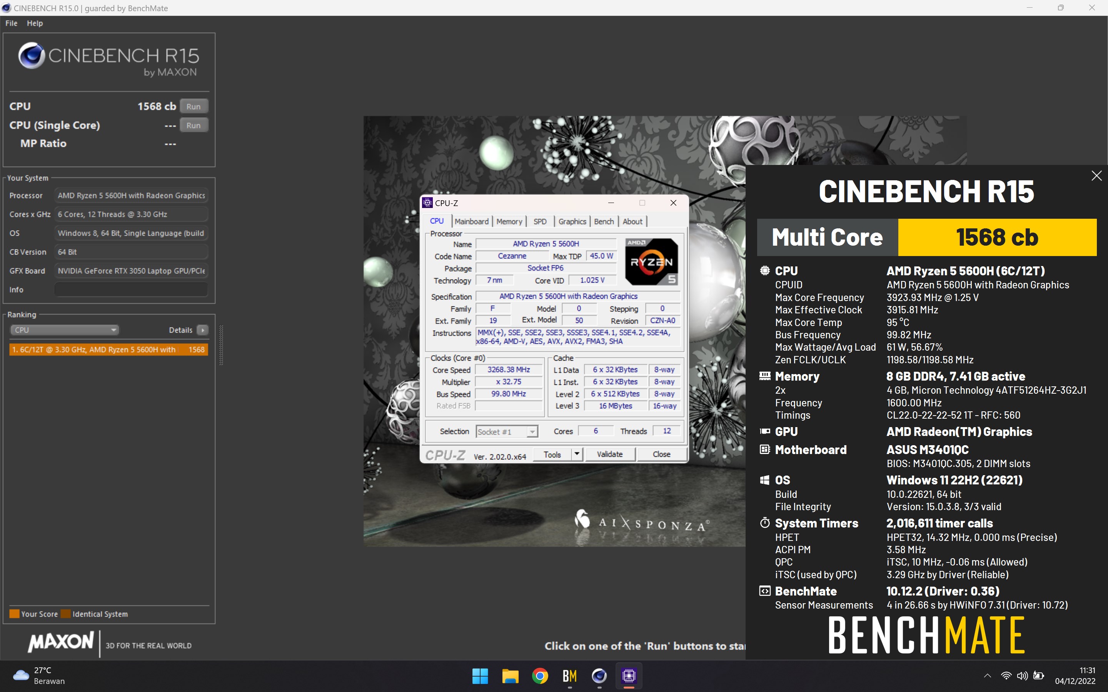Switch to the Bench tab in CPU-Z

pyautogui.click(x=604, y=221)
